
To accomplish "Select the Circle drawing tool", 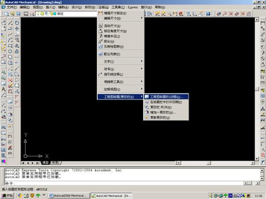I will click(x=10, y=63).
